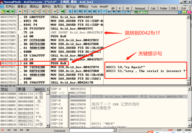Click the disassembly scrollbar down arrow
Screen dimensions: 192x133
click(x=188, y=83)
